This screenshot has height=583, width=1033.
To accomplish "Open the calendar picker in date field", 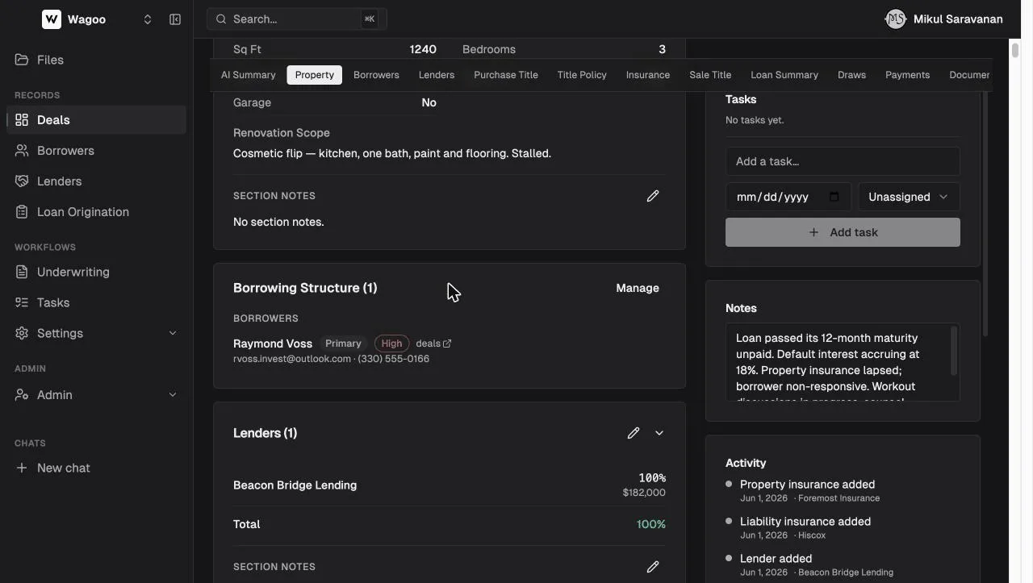I will [834, 197].
